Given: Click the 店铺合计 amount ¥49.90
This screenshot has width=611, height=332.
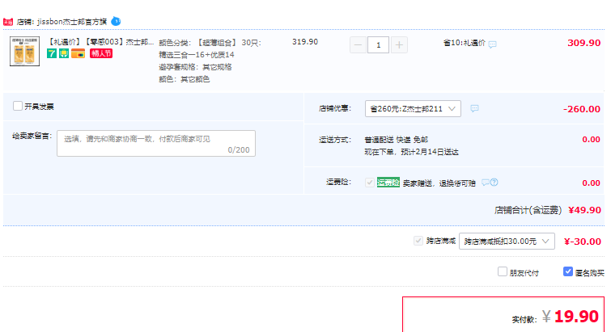Looking at the screenshot, I should click(584, 210).
